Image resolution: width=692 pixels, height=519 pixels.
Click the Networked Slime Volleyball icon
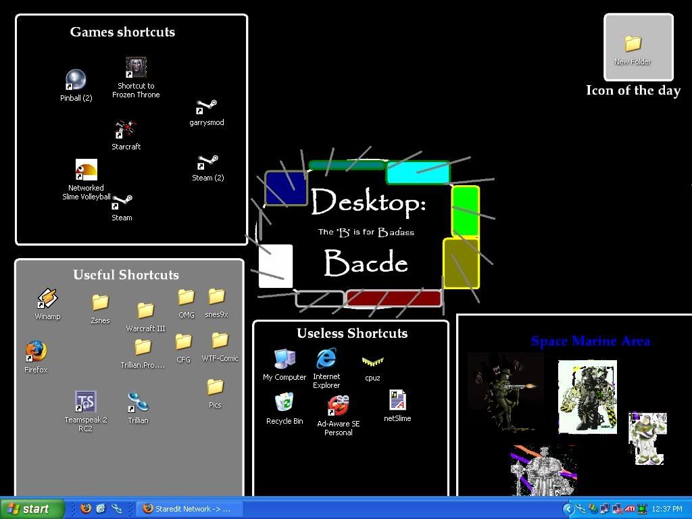tap(86, 170)
